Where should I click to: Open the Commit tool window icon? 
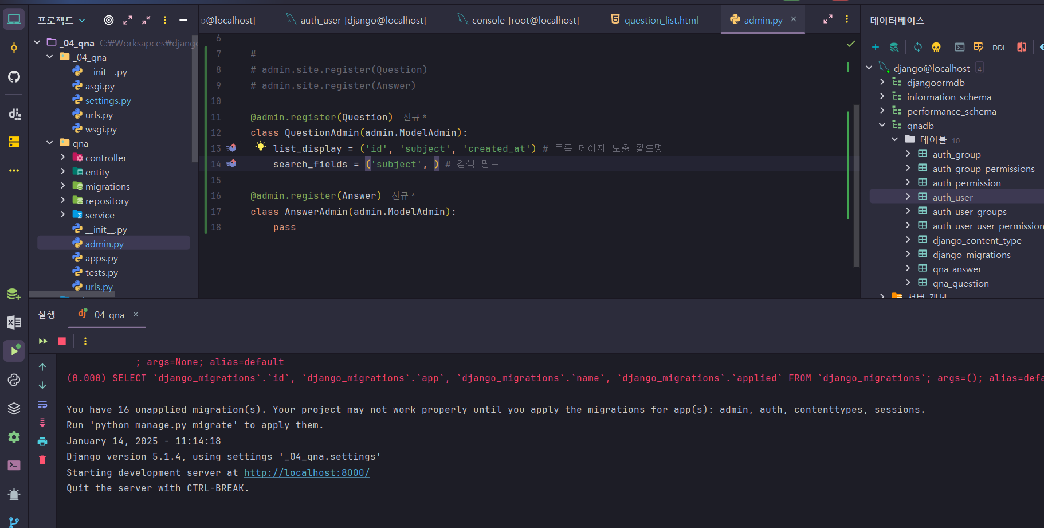point(14,48)
